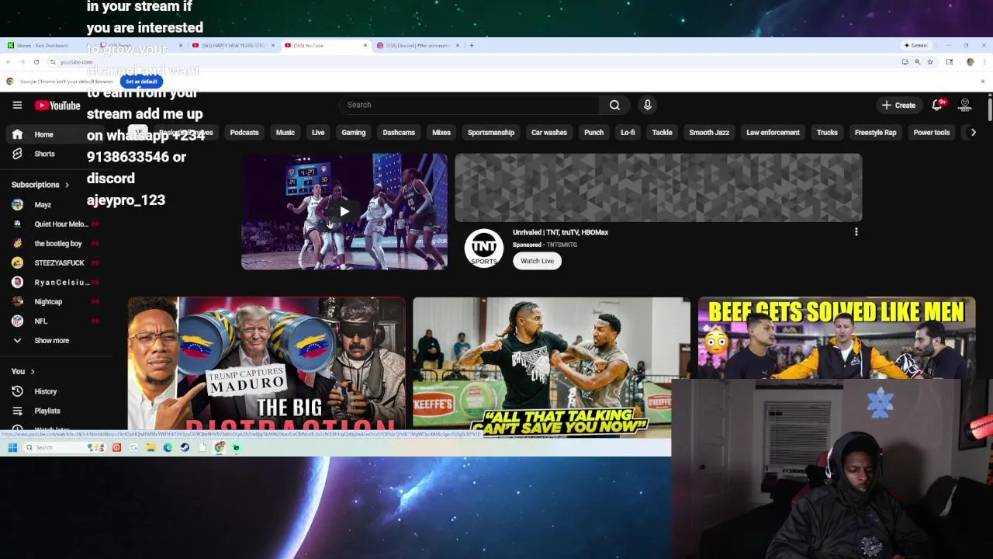Viewport: 993px width, 559px height.
Task: Play the basketball ad video preview
Action: coord(344,211)
